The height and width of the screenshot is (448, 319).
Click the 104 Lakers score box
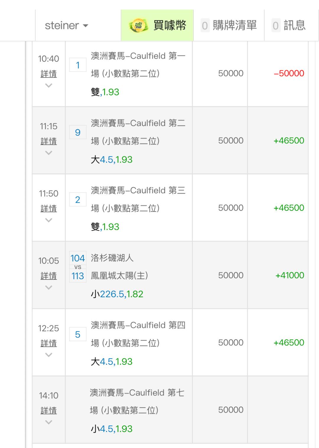(x=78, y=259)
